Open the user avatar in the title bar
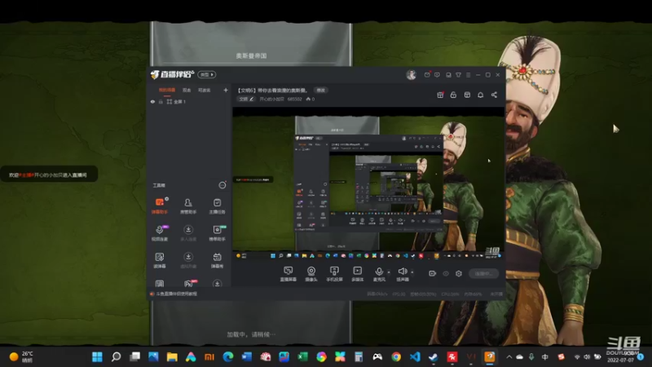The width and height of the screenshot is (652, 367). point(411,74)
